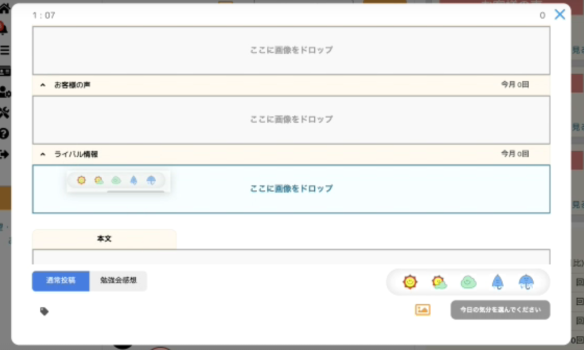Screen dimensions: 584x350
Task: Select the partly cloudy mood icon
Action: coord(439,282)
